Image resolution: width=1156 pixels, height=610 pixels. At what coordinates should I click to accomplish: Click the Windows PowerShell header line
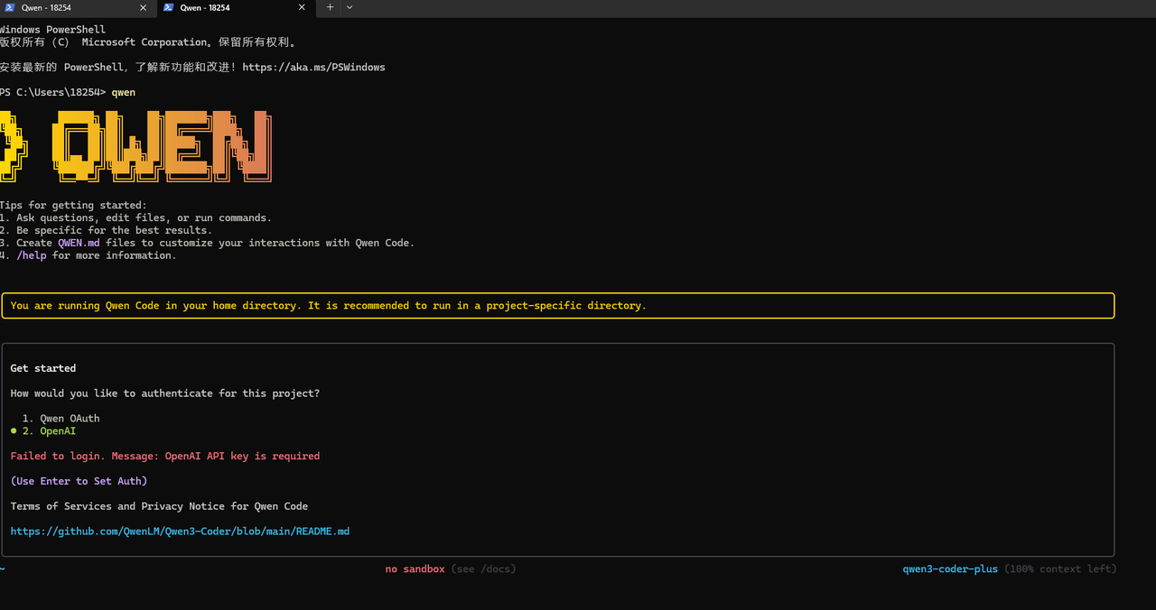tap(52, 30)
